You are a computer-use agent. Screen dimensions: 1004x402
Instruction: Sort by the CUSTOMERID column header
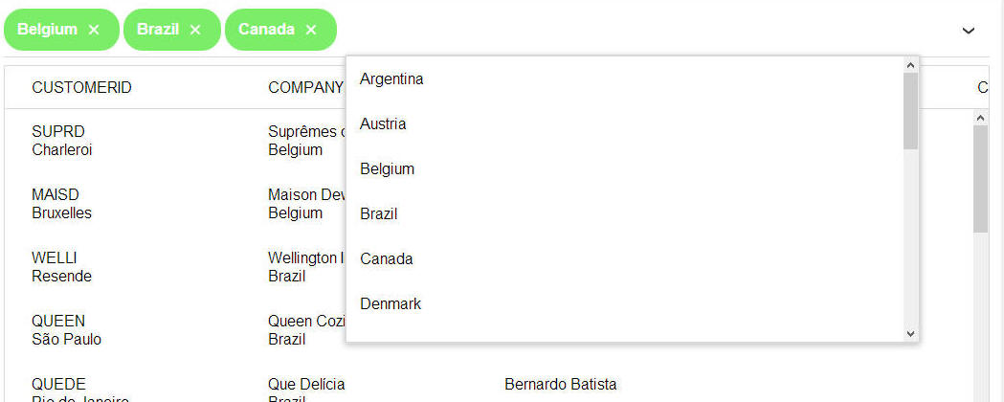[x=81, y=88]
